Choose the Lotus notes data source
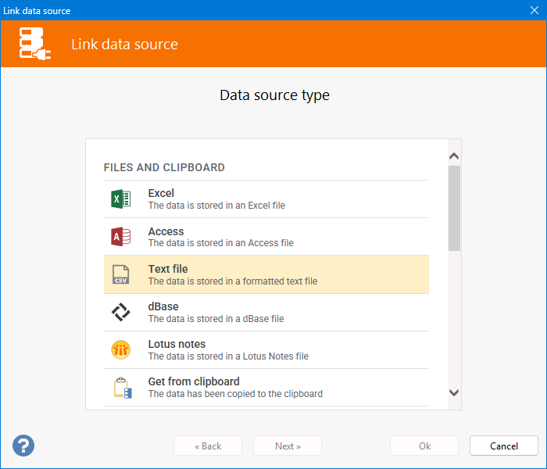This screenshot has height=469, width=547. [x=266, y=350]
